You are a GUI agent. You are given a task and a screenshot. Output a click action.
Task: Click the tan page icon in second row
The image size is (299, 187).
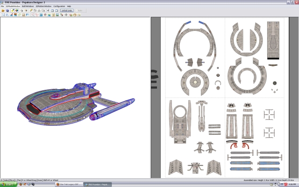(x=24, y=14)
